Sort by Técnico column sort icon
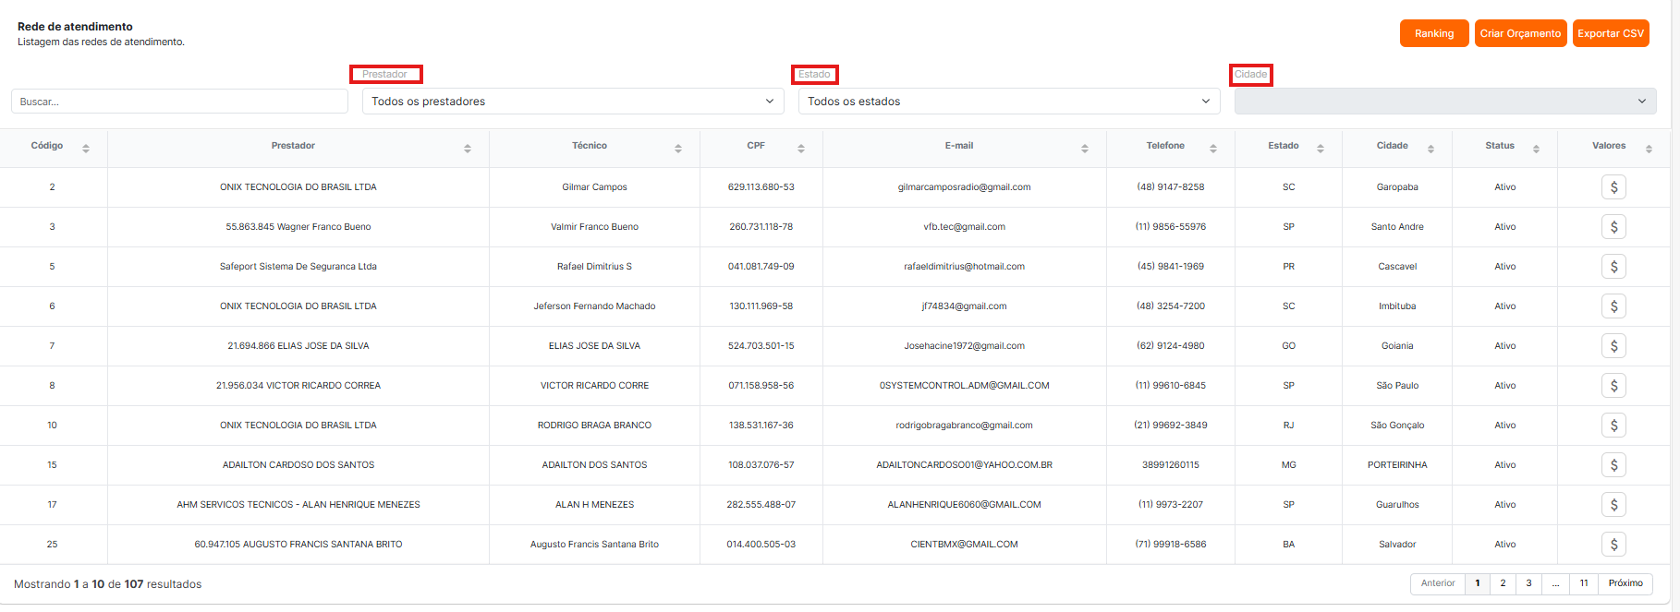 (678, 149)
